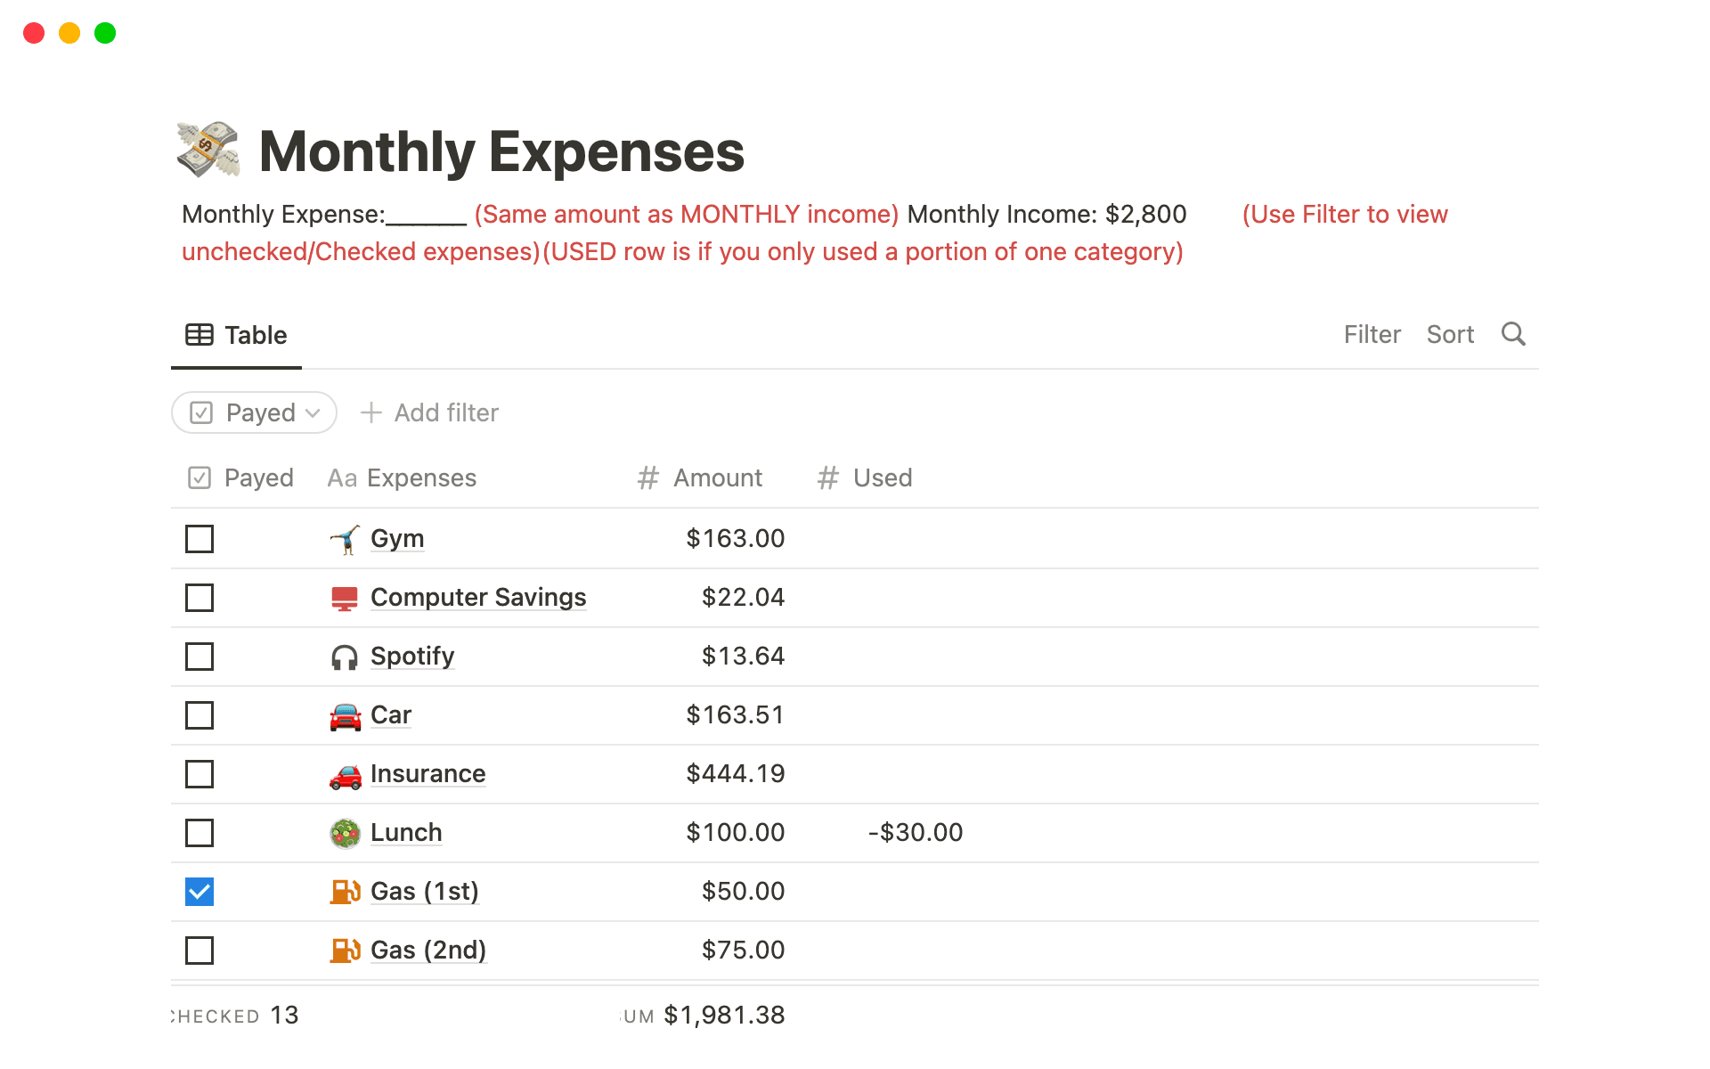Open the Sort menu
The width and height of the screenshot is (1710, 1069).
1450,334
